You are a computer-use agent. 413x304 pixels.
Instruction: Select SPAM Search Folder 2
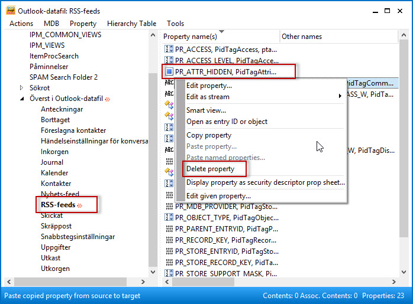point(63,77)
